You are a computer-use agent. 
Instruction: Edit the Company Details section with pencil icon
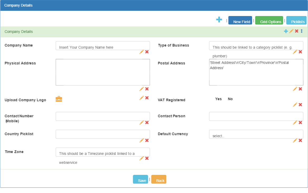click(x=291, y=31)
